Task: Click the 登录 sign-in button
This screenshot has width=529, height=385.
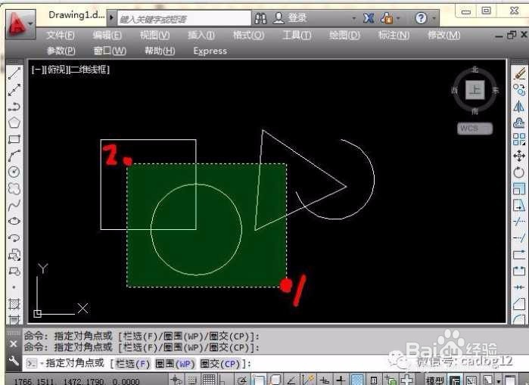Action: click(x=290, y=18)
